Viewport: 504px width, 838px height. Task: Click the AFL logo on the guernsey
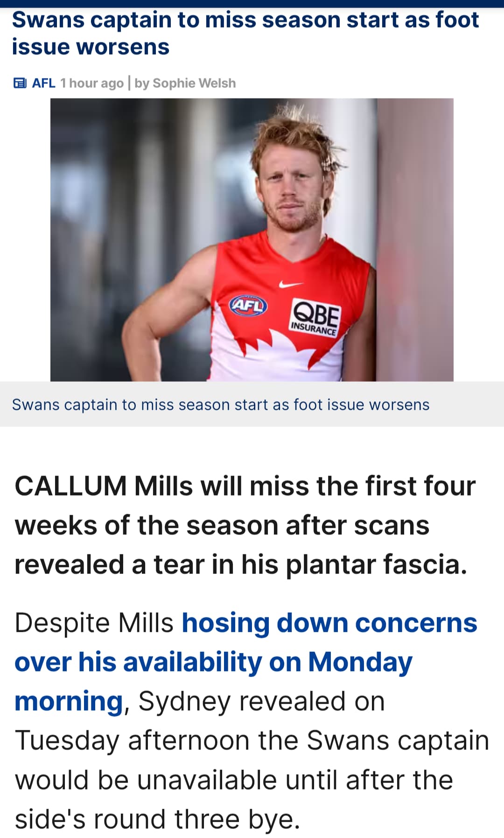coord(248,305)
